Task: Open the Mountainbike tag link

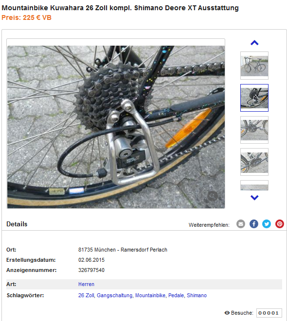Action: pos(150,295)
